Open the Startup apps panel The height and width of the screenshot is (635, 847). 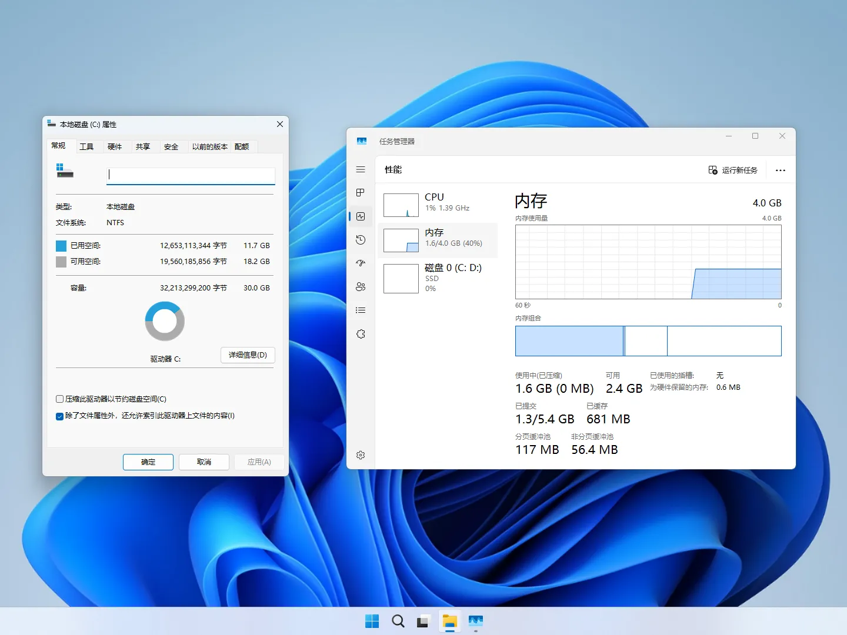pyautogui.click(x=361, y=263)
